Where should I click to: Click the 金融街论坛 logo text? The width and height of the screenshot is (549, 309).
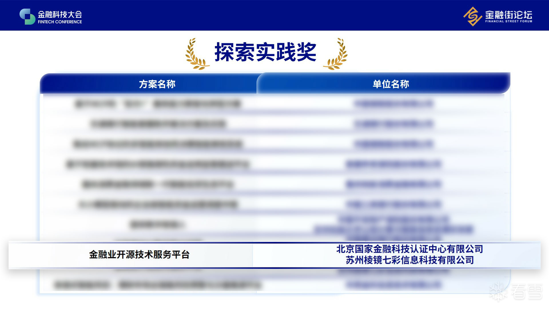coord(508,14)
